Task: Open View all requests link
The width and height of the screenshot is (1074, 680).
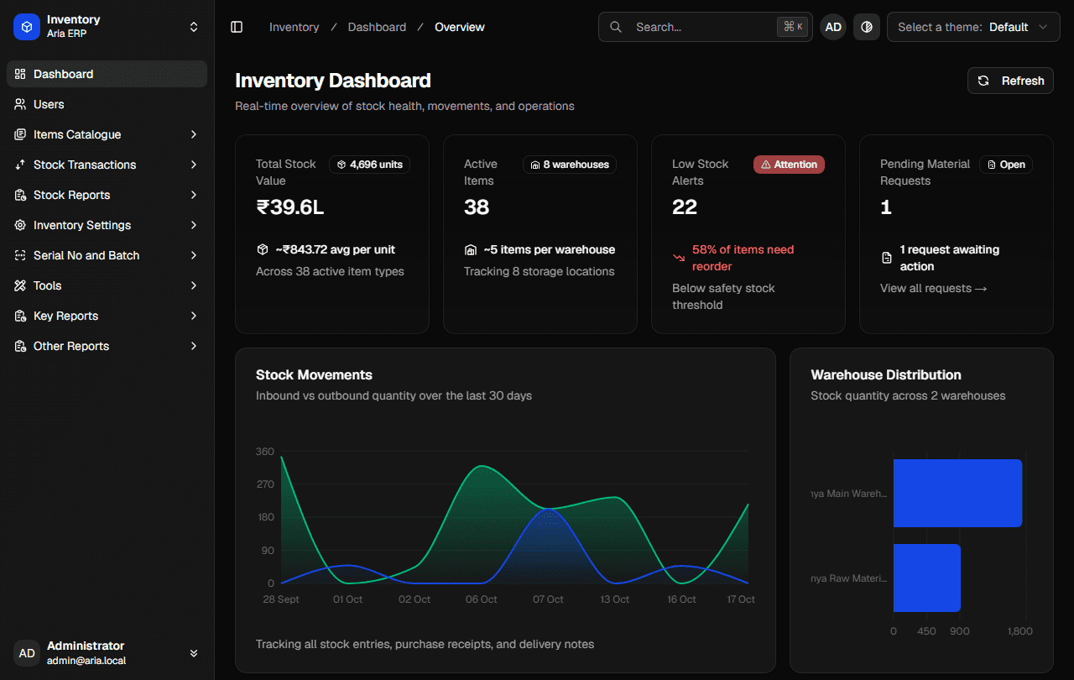Action: [x=933, y=288]
